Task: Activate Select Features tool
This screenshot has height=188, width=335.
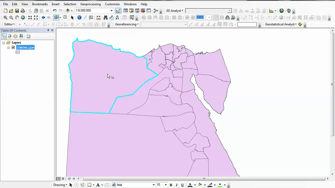Action: (x=56, y=17)
